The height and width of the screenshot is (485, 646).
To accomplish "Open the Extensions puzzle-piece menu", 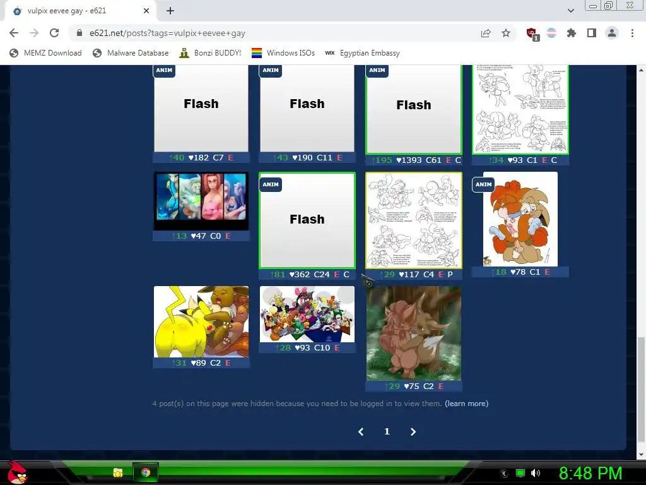I will [572, 33].
